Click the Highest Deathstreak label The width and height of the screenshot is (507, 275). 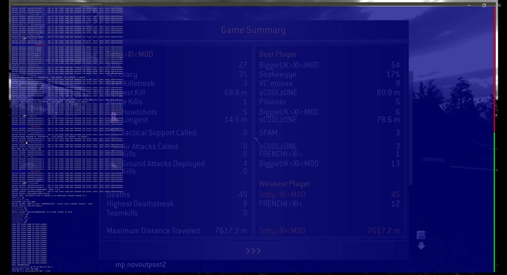140,204
